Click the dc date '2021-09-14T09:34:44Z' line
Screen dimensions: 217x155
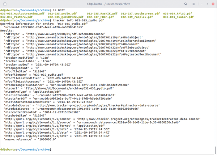pos(57,133)
